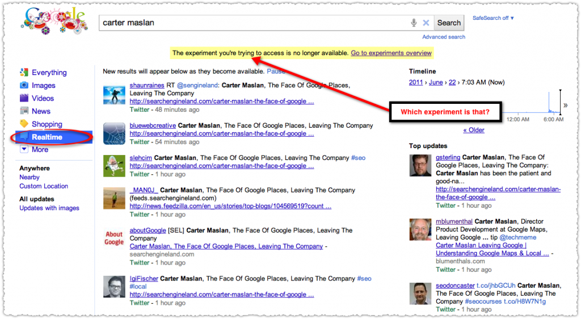Click the 22 day timeline link
Image resolution: width=581 pixels, height=319 pixels.
[x=452, y=82]
